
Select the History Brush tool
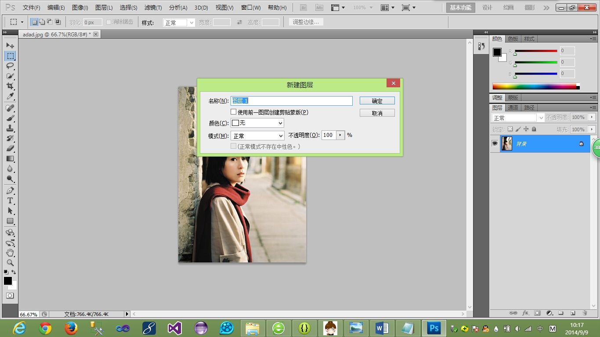[x=10, y=138]
